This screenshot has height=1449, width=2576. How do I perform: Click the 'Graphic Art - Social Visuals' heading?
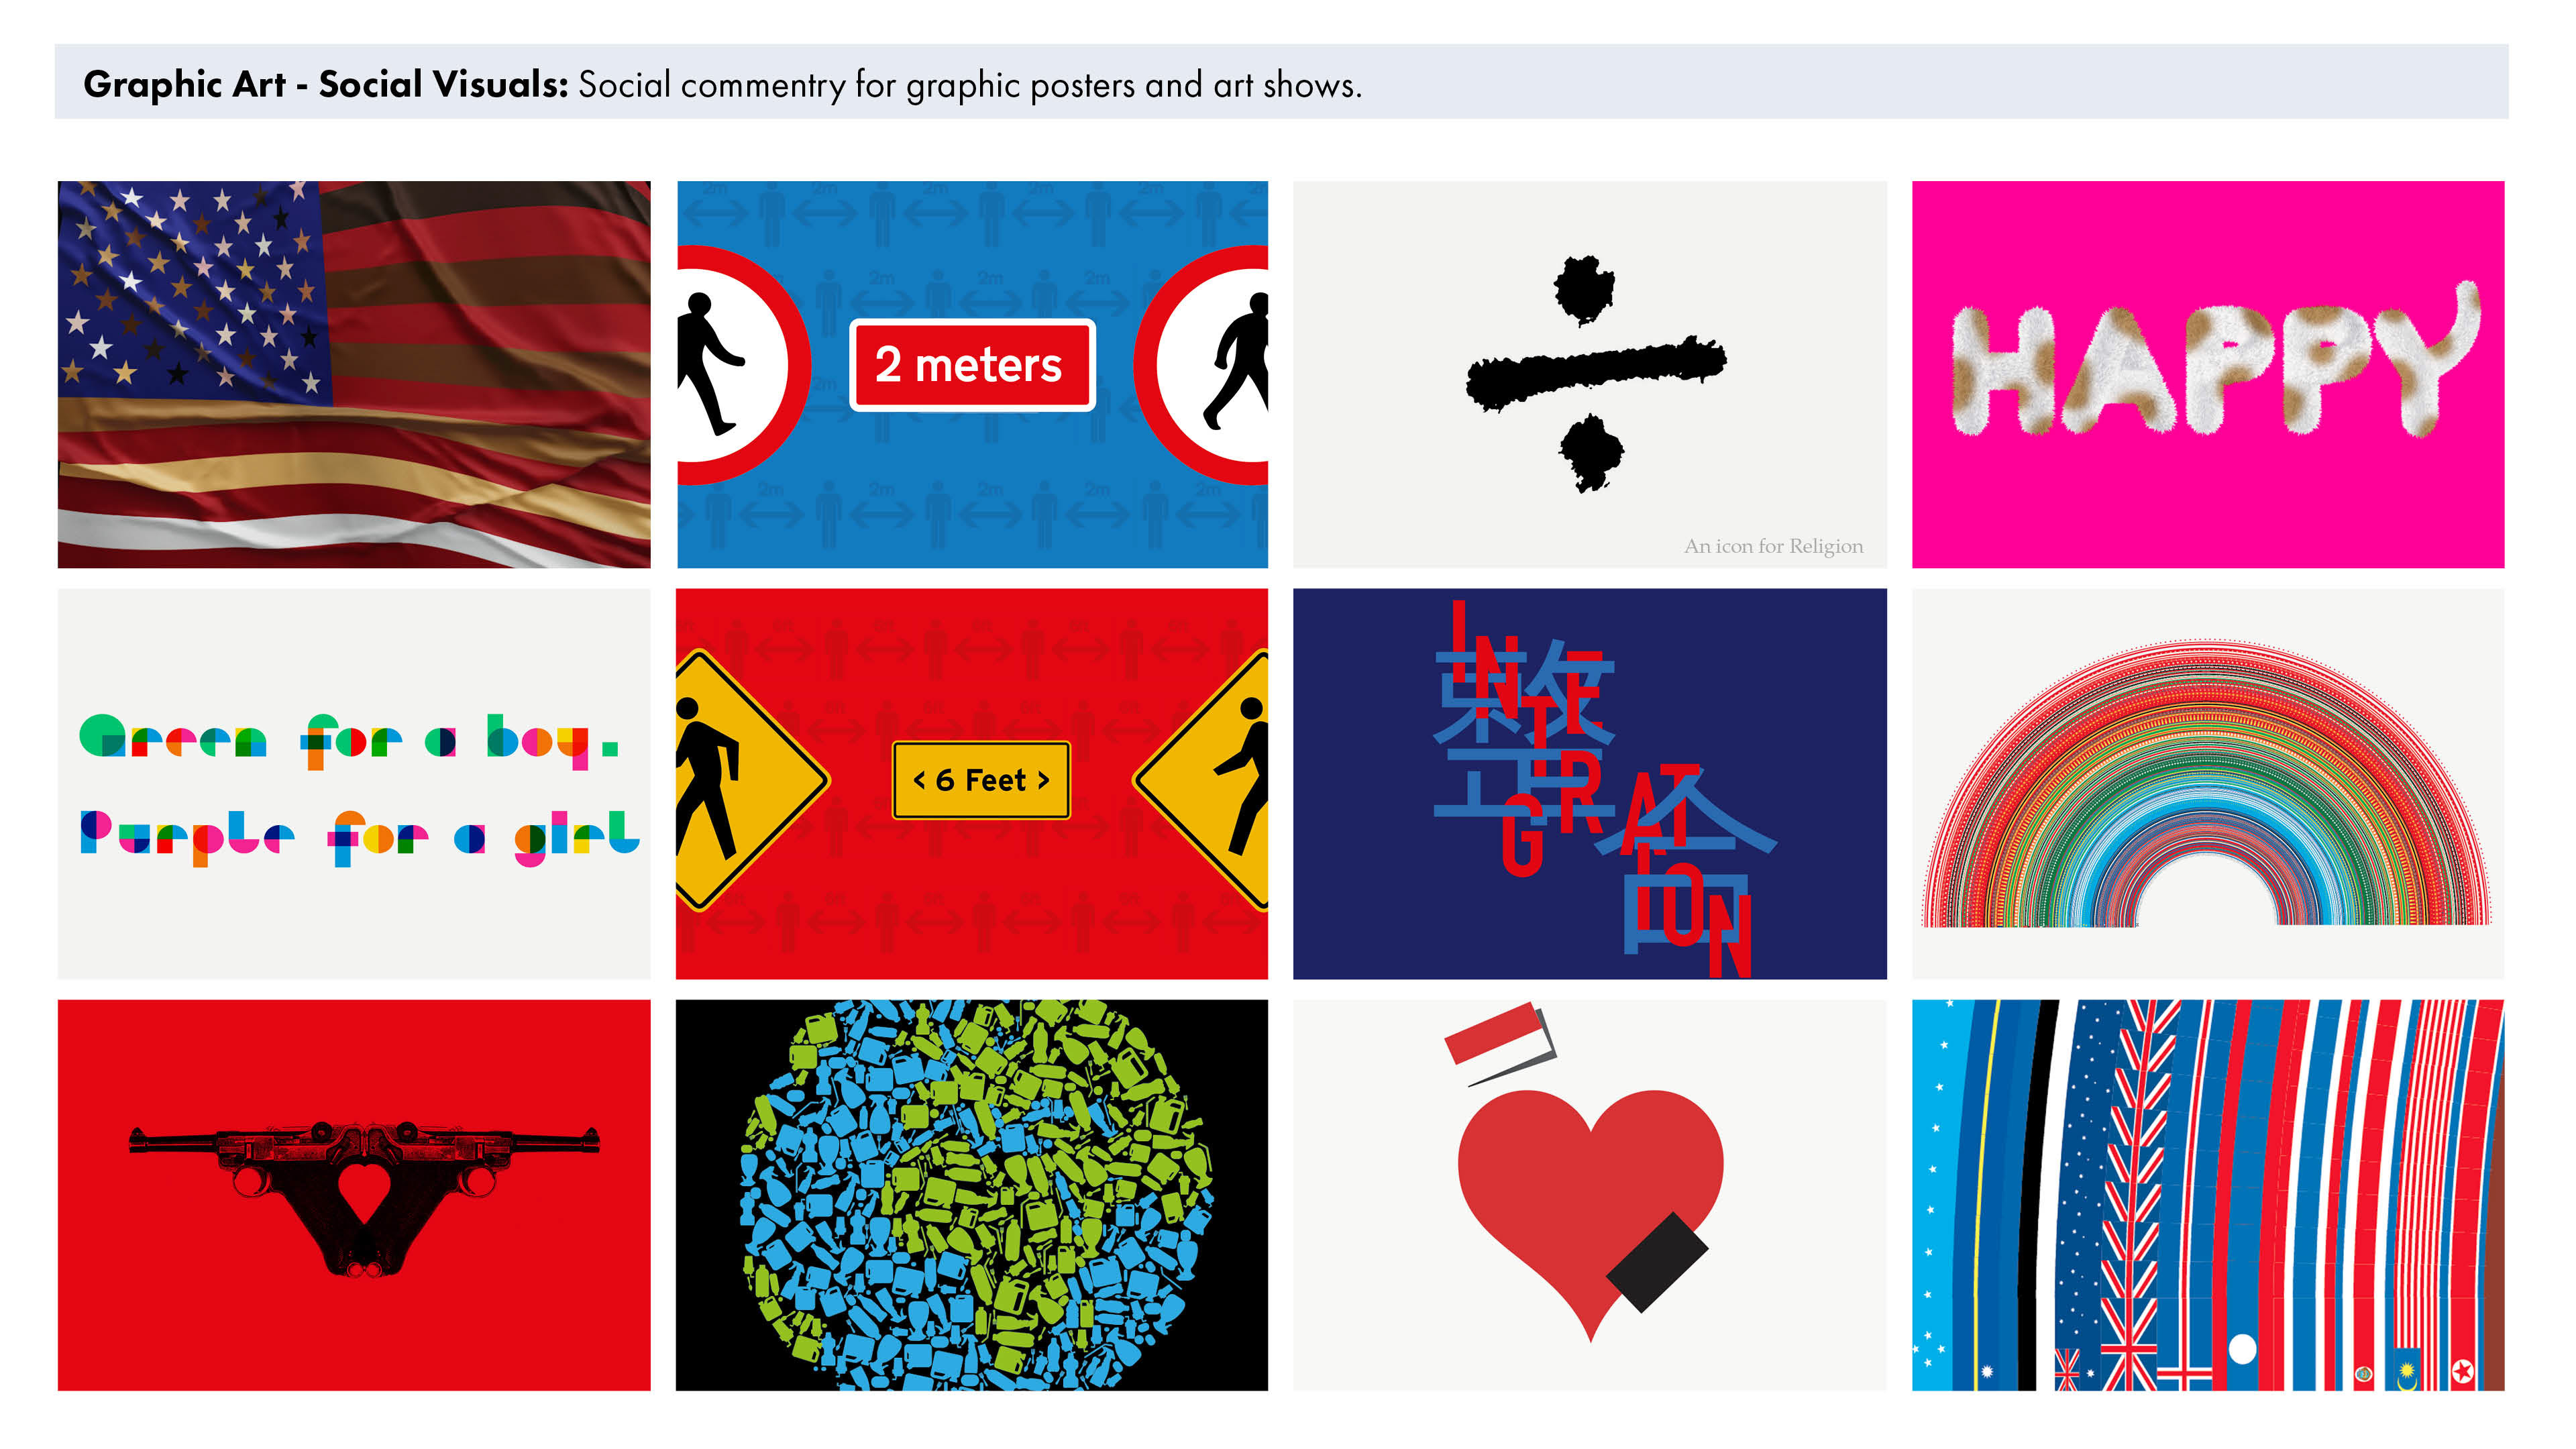click(x=326, y=84)
